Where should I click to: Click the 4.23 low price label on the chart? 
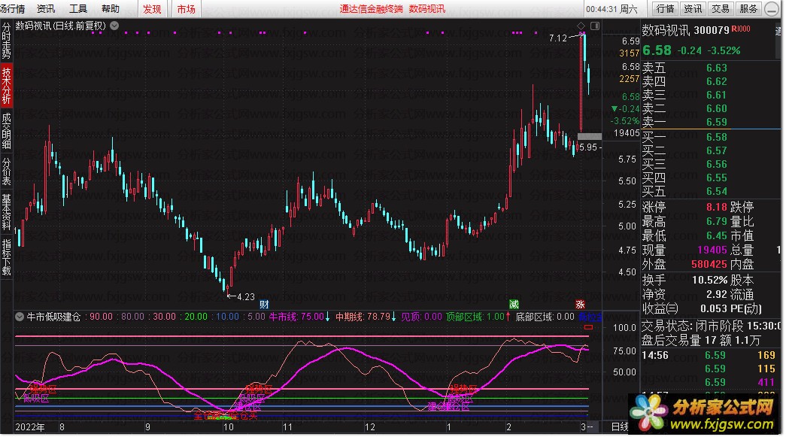pyautogui.click(x=246, y=296)
